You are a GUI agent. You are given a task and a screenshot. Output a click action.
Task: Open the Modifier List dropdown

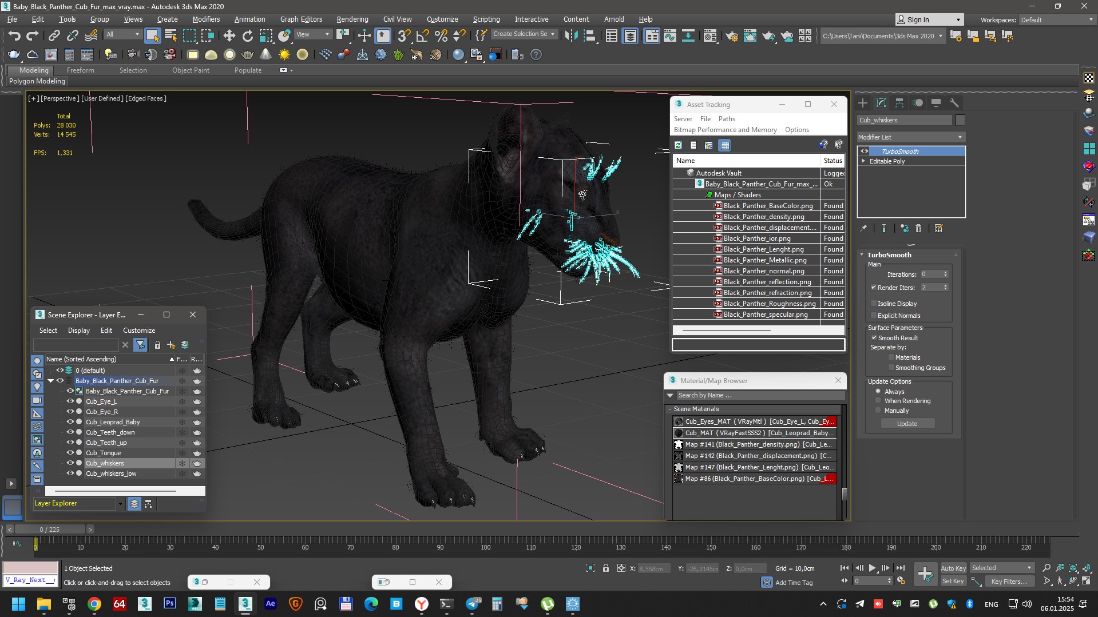tap(911, 137)
